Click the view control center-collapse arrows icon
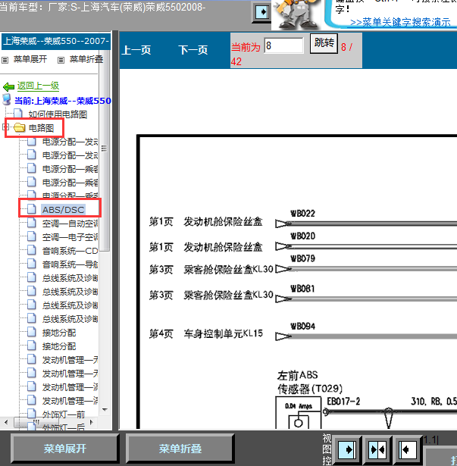 click(x=377, y=449)
